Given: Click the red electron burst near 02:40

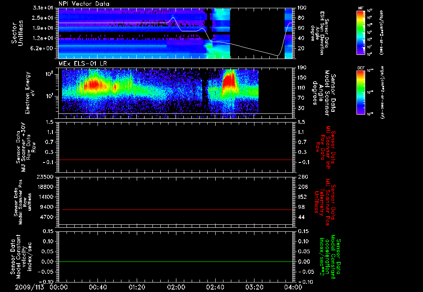Looking at the screenshot, I should tap(230, 81).
